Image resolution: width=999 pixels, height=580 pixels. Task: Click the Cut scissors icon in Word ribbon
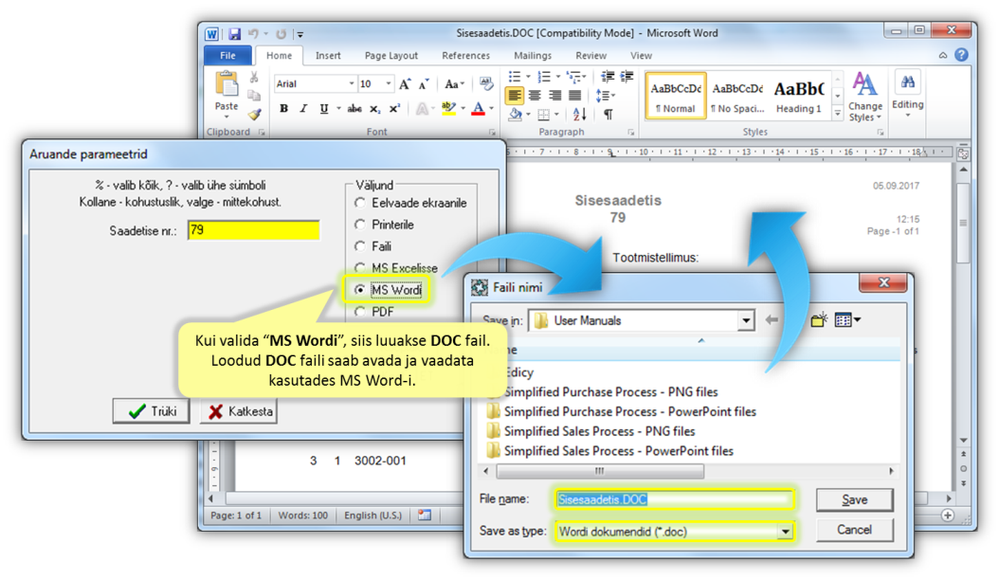click(x=254, y=77)
